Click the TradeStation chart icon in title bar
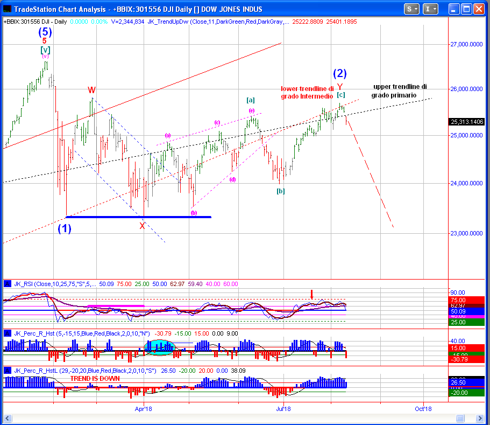This screenshot has height=425, width=490. (x=7, y=9)
